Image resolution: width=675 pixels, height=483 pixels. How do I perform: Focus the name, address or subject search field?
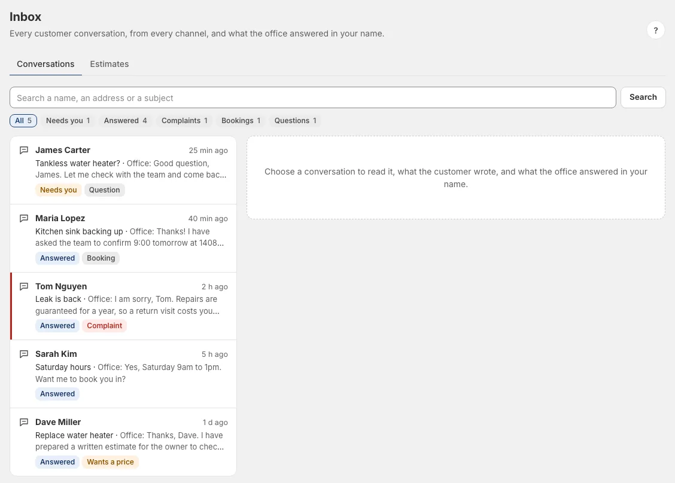click(312, 97)
